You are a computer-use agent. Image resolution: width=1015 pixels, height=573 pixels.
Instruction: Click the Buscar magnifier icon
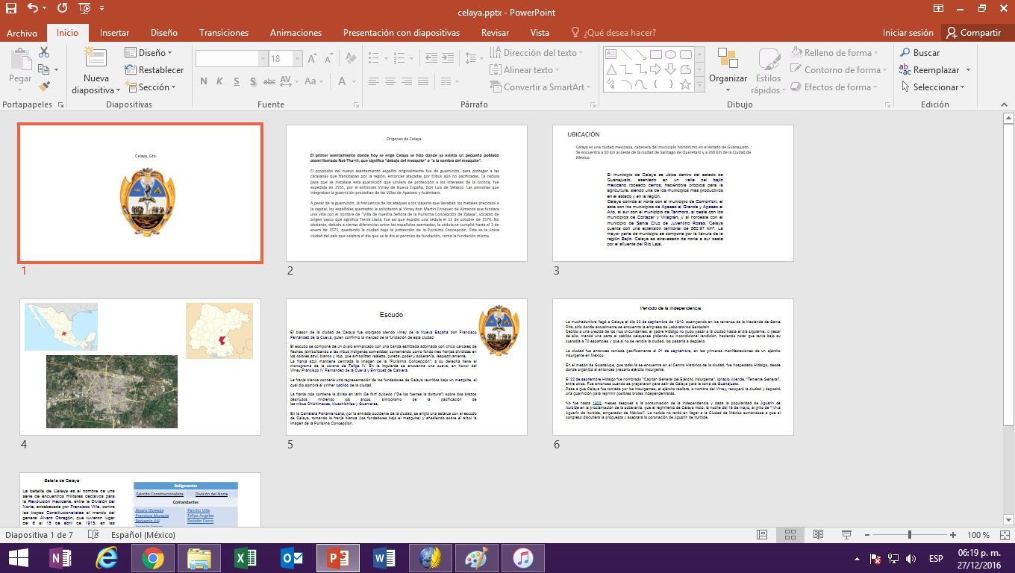pyautogui.click(x=905, y=53)
